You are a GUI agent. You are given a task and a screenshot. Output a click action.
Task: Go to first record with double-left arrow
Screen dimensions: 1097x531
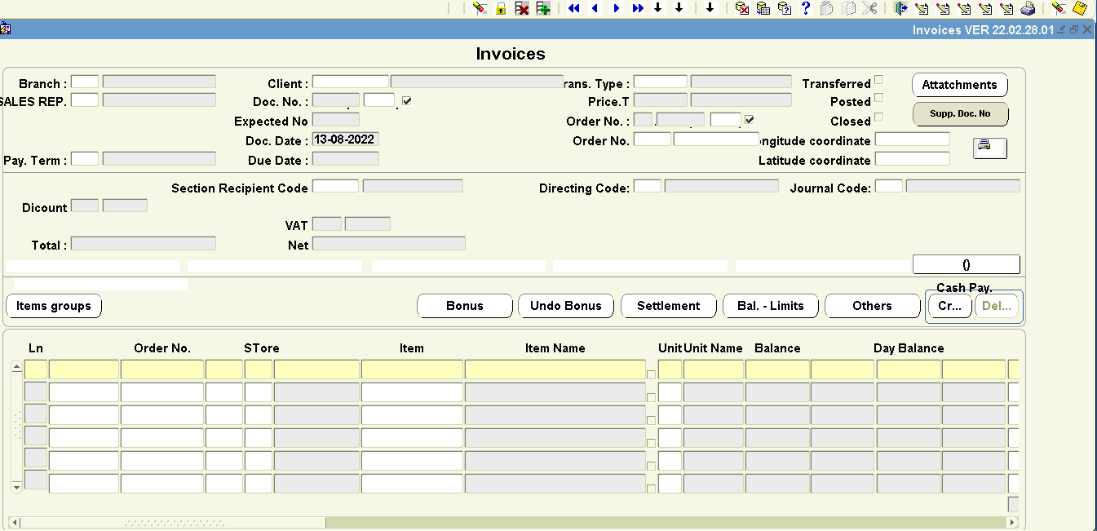pos(574,8)
